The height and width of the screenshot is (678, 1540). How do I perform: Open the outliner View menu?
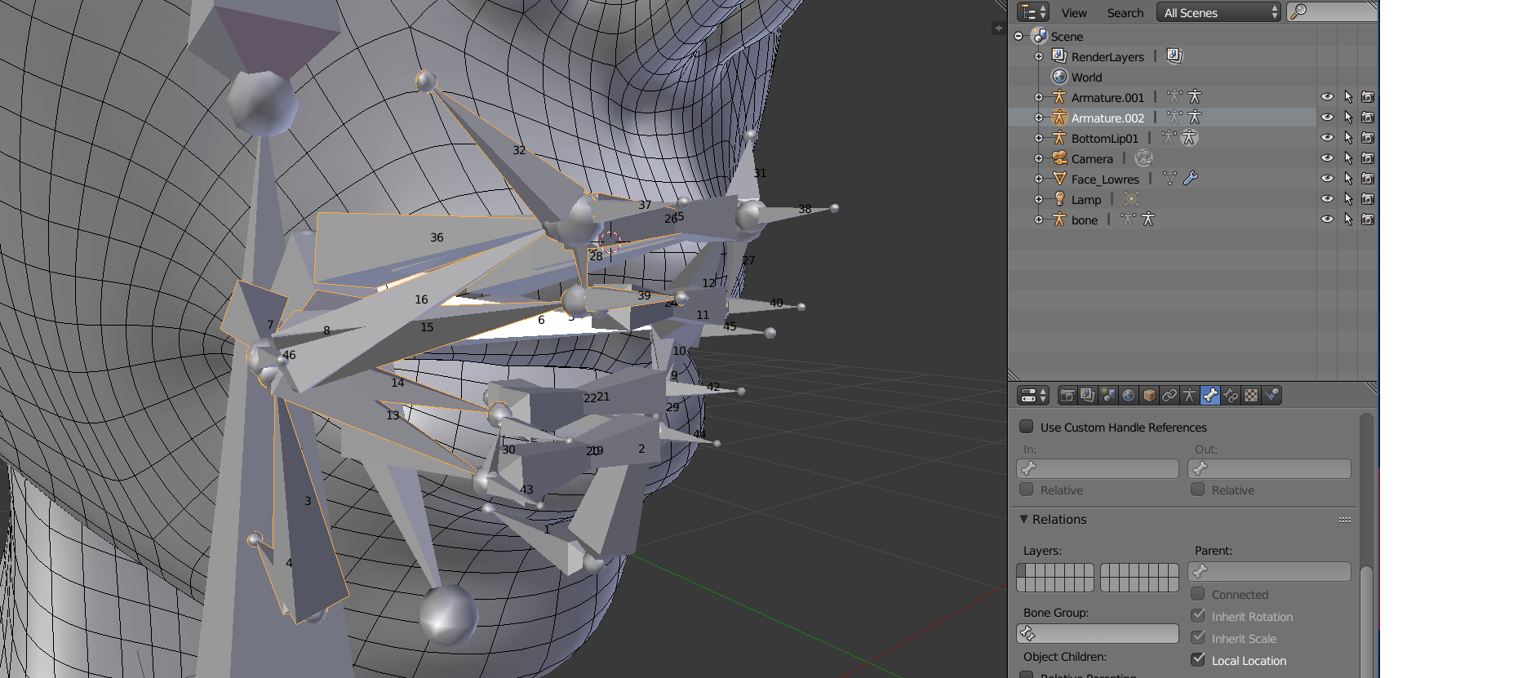pyautogui.click(x=1074, y=13)
